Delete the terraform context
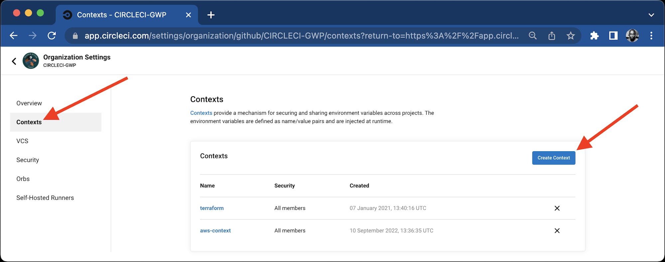 [x=557, y=208]
